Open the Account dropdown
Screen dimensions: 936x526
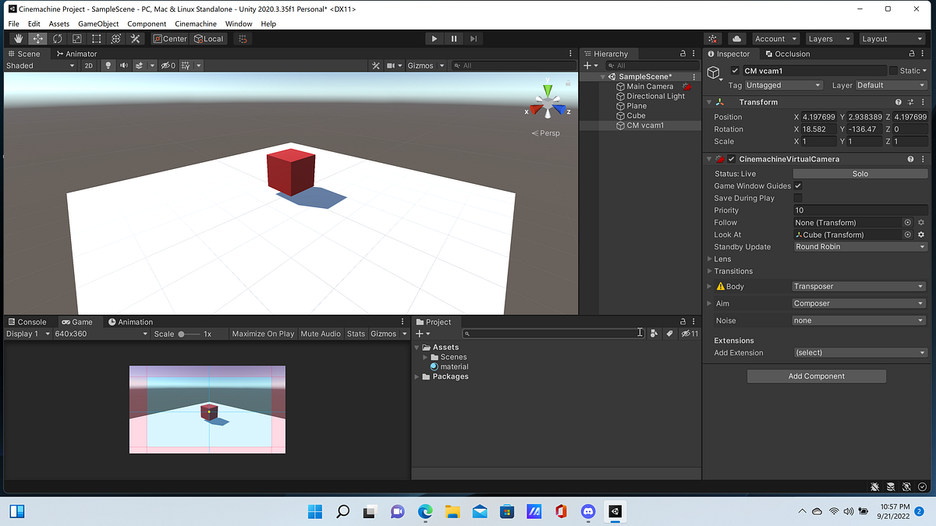click(x=775, y=38)
